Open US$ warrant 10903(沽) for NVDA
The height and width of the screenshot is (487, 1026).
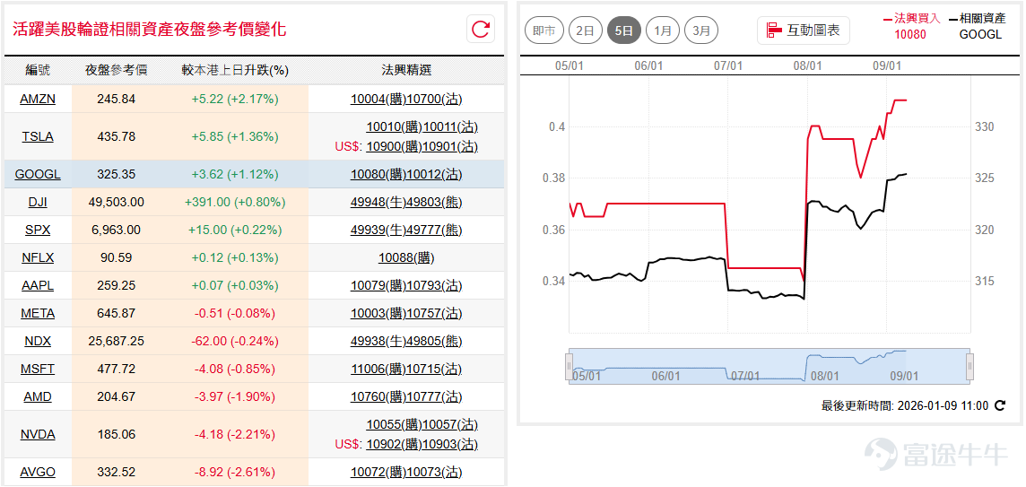pos(450,445)
